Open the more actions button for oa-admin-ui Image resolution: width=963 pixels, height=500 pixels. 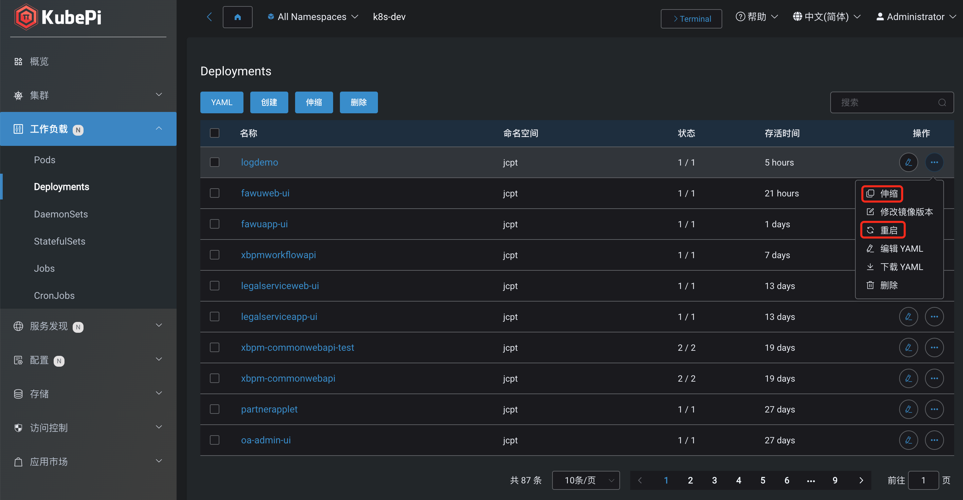[x=934, y=440]
